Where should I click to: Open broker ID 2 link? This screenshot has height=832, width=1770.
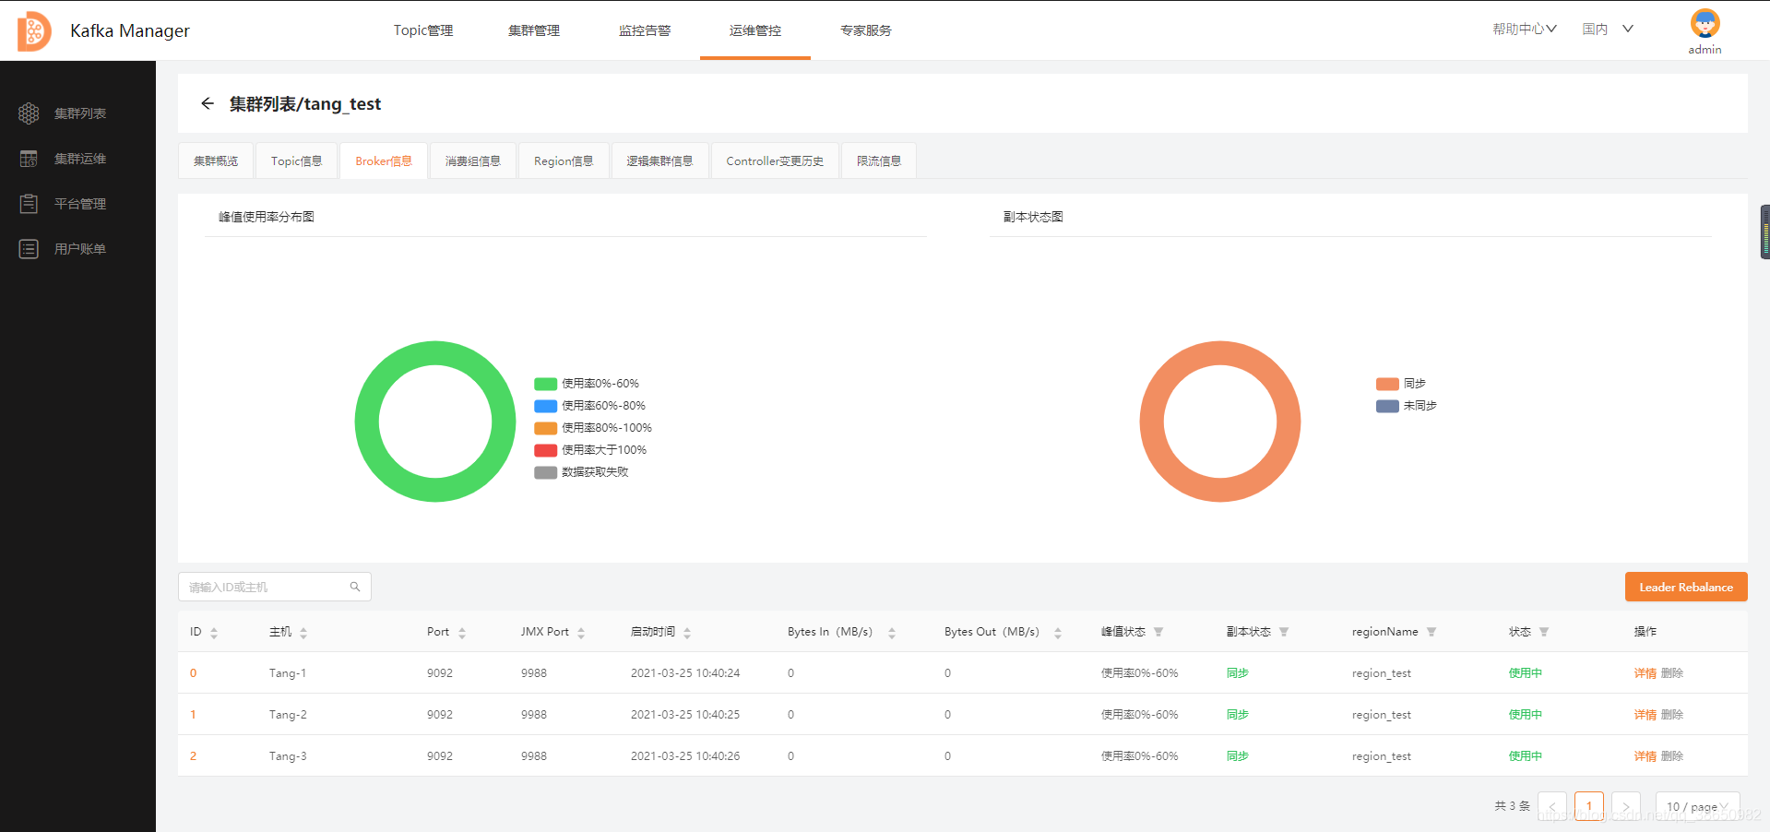[193, 756]
